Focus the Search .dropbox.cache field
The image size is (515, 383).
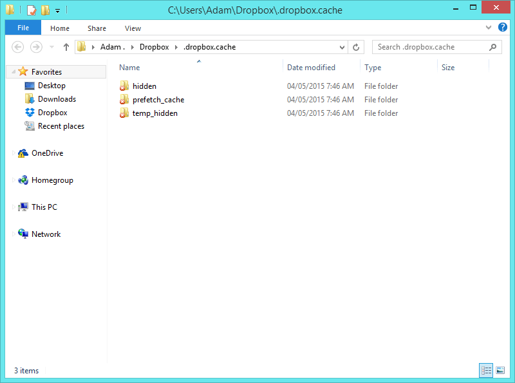436,47
